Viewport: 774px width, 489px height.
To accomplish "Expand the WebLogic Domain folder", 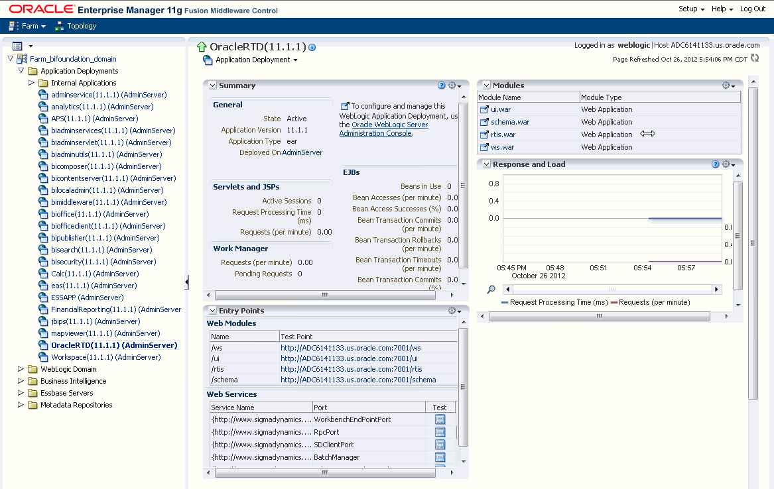I will pyautogui.click(x=21, y=368).
